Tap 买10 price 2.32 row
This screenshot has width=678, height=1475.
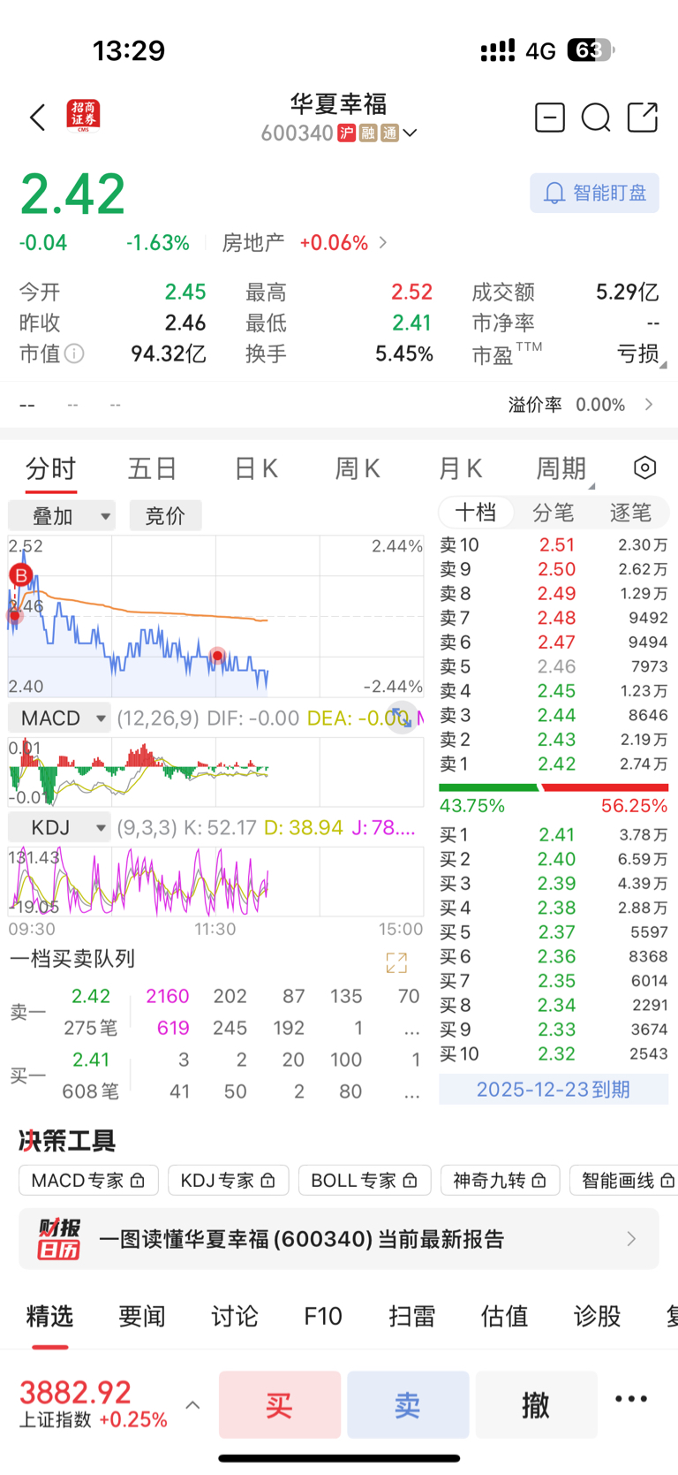pos(554,1053)
